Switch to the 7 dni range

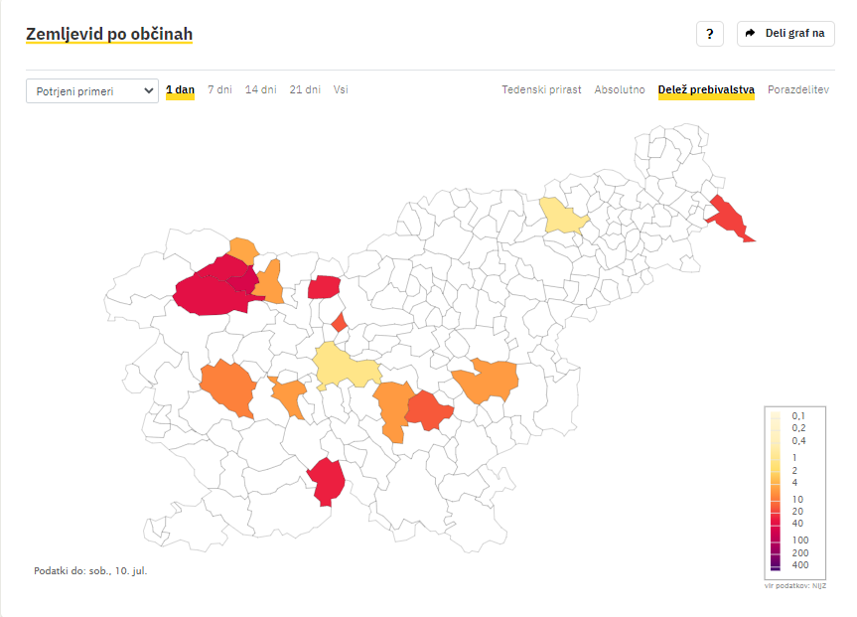219,89
